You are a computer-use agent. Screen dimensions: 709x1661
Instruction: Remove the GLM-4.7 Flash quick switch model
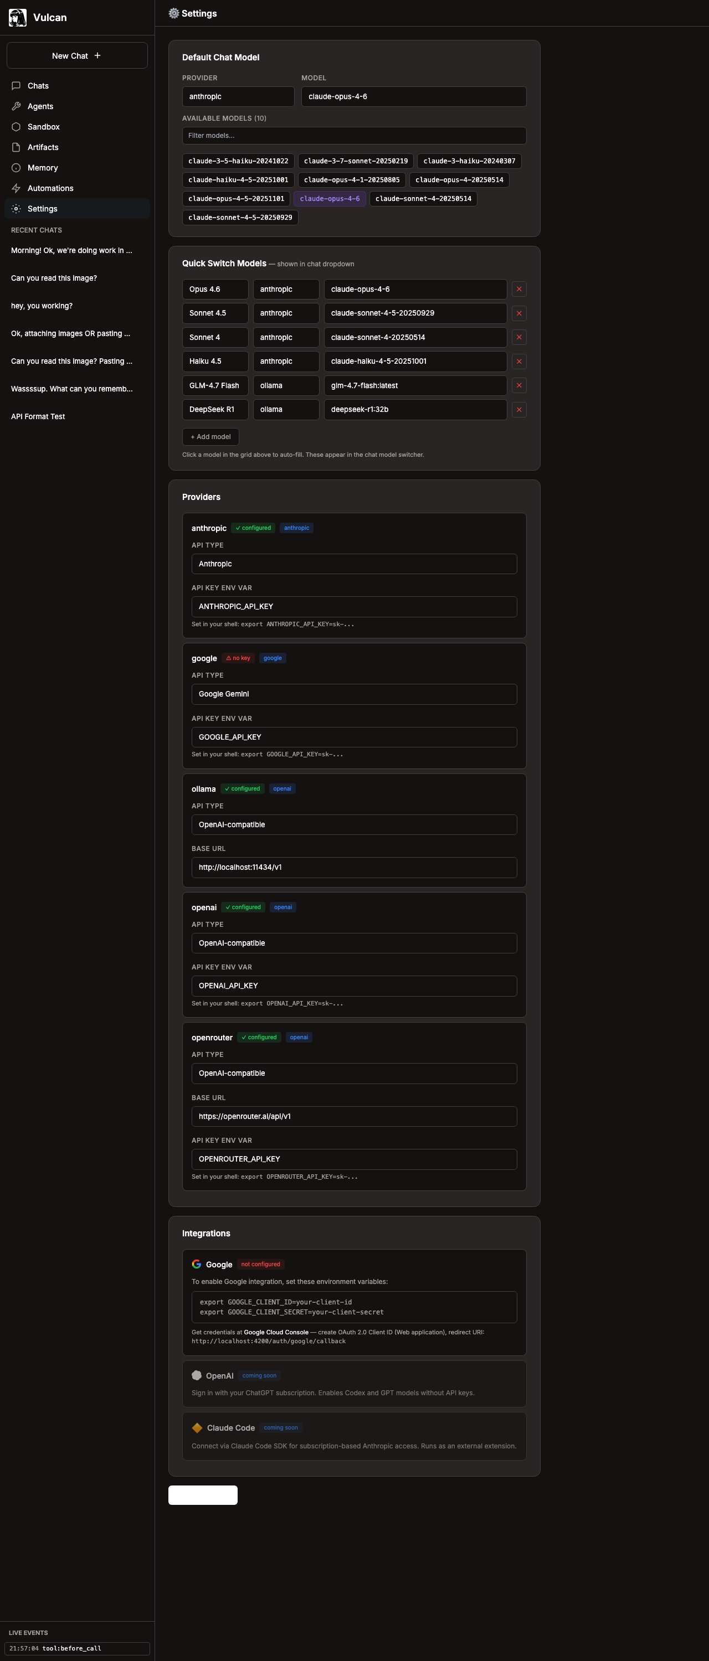pyautogui.click(x=518, y=385)
